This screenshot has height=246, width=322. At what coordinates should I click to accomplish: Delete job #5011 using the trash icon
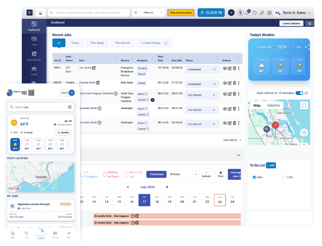234,68
